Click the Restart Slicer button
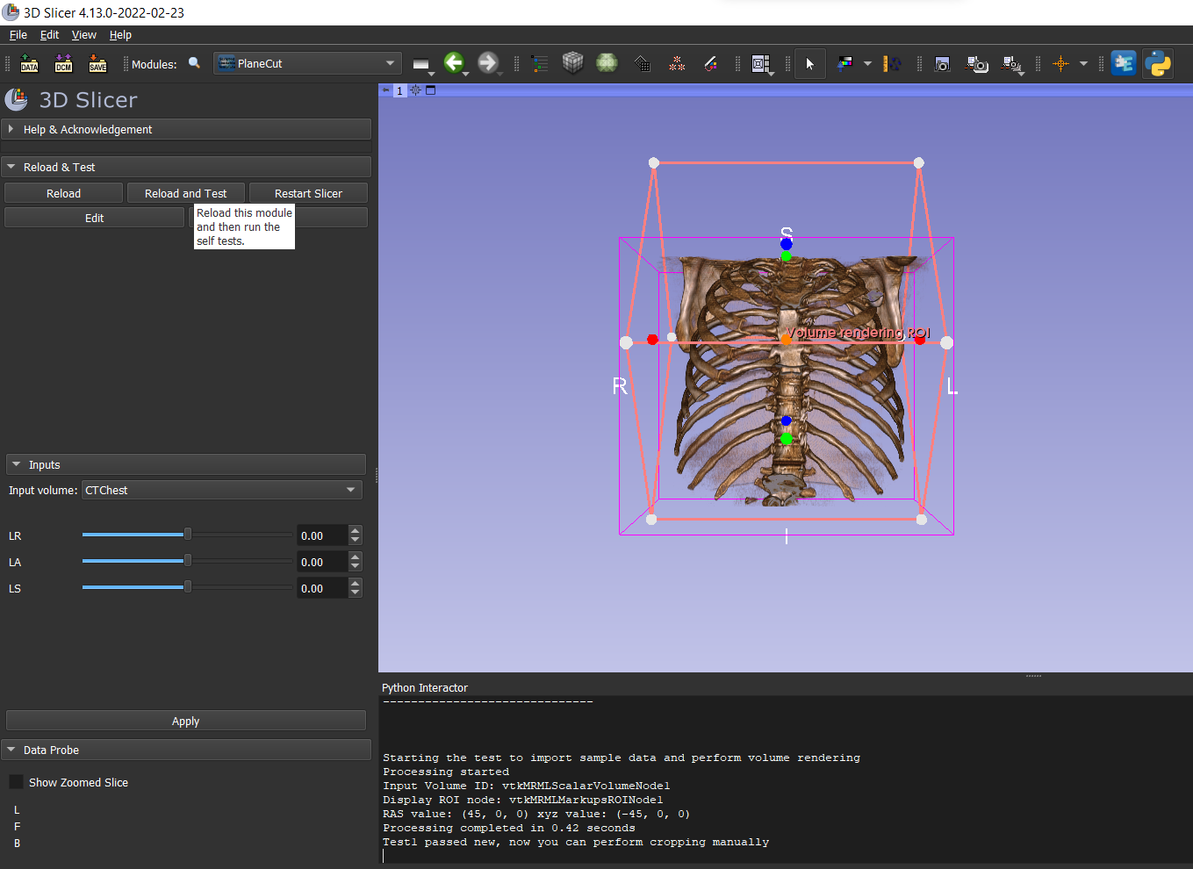 308,192
